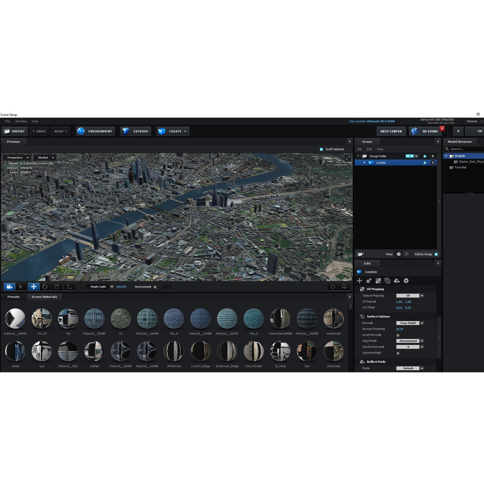Open the Window menu
Viewport: 484px width, 484px height.
21,121
